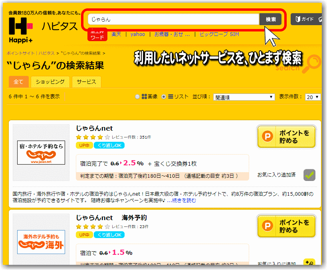Viewport: 327px width, 270px height.
Task: Click the レビュー件数：23件 review count
Action: pyautogui.click(x=130, y=226)
